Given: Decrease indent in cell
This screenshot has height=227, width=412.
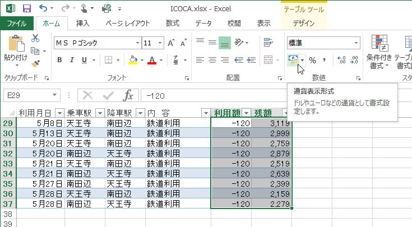Looking at the screenshot, I should (239, 60).
